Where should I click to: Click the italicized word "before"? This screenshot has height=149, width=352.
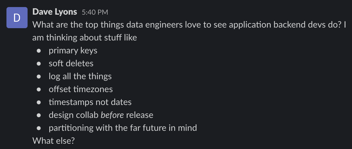pos(112,115)
